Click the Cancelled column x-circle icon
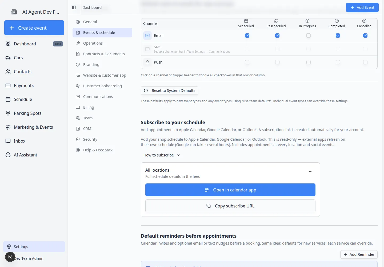 [364, 21]
